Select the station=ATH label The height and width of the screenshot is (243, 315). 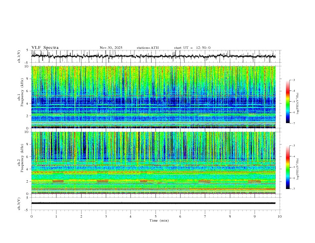148,48
